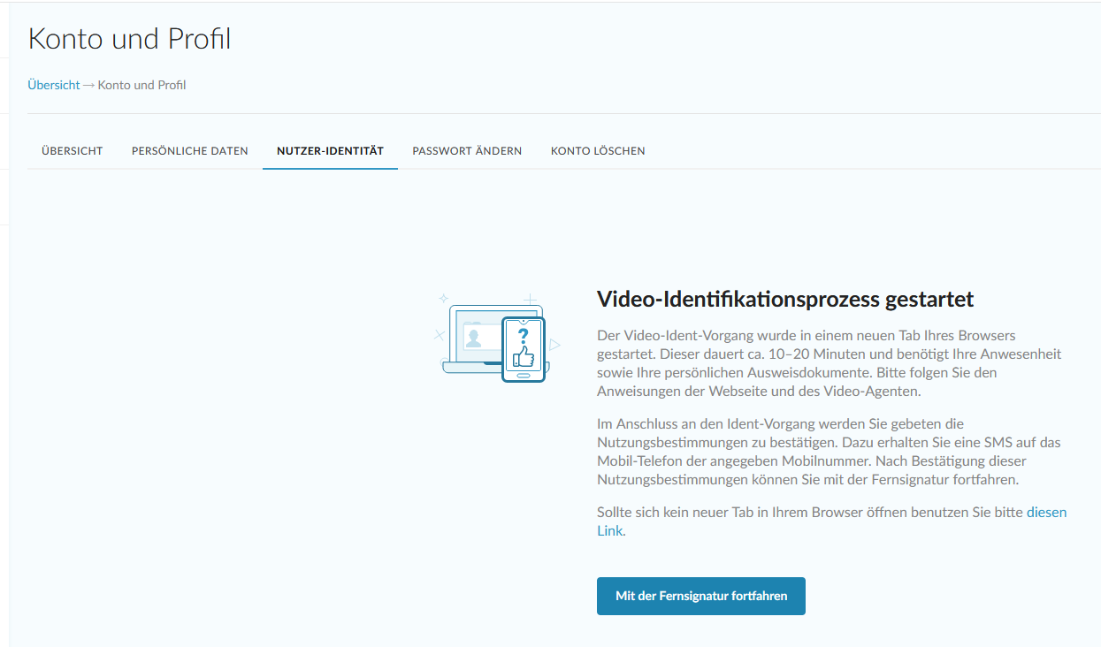Click the 'Konto und Profil' page title
1101x647 pixels.
[130, 39]
